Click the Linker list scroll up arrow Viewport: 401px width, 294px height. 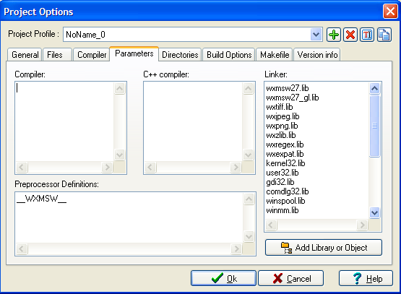click(375, 88)
